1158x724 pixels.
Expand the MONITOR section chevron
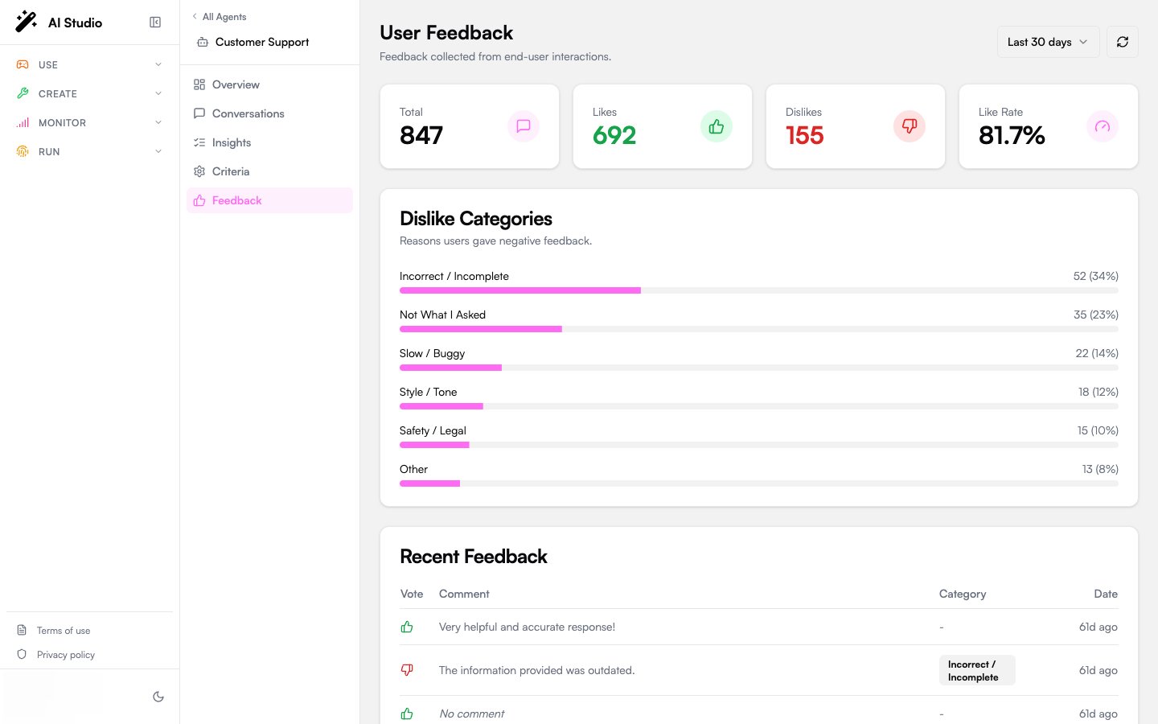click(x=158, y=122)
